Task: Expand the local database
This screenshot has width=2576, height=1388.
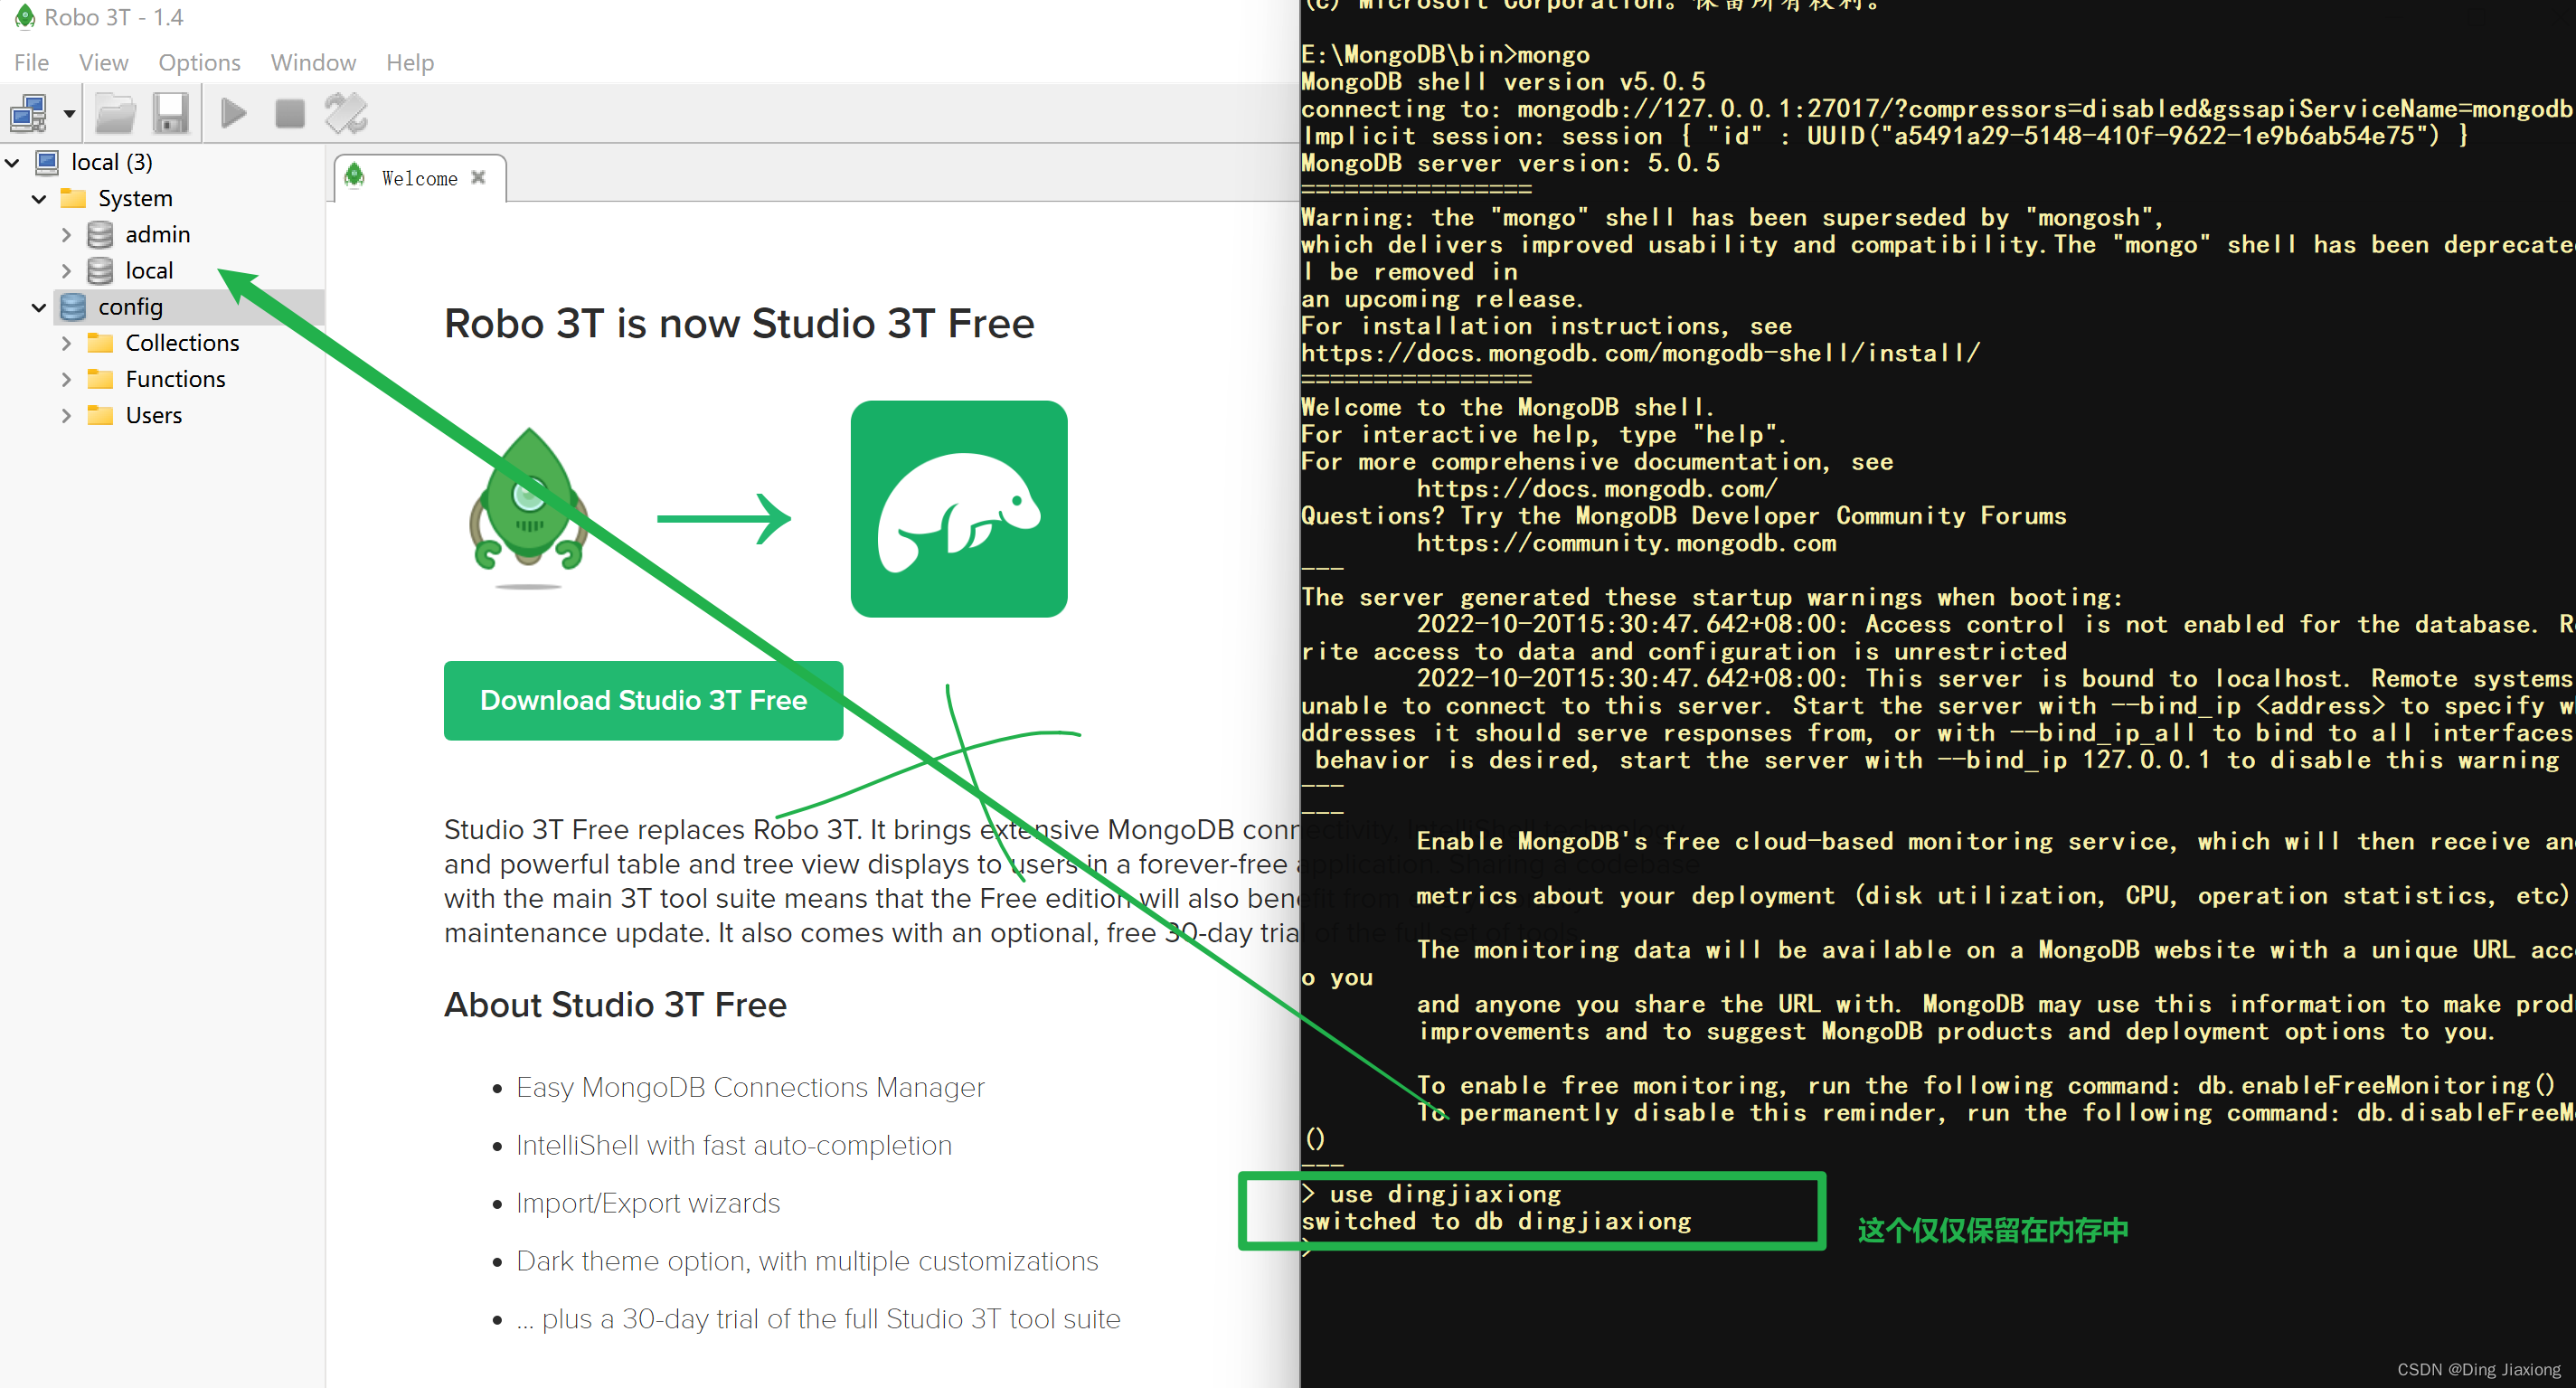Action: pos(66,270)
